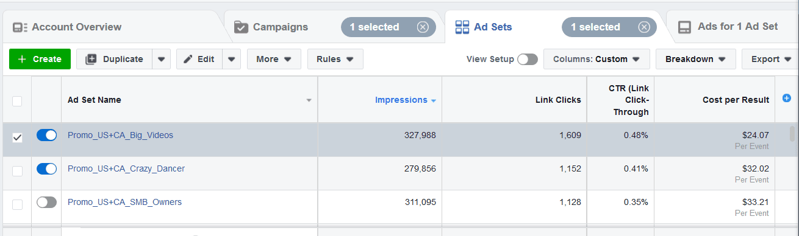Click the green Create button

(x=40, y=59)
